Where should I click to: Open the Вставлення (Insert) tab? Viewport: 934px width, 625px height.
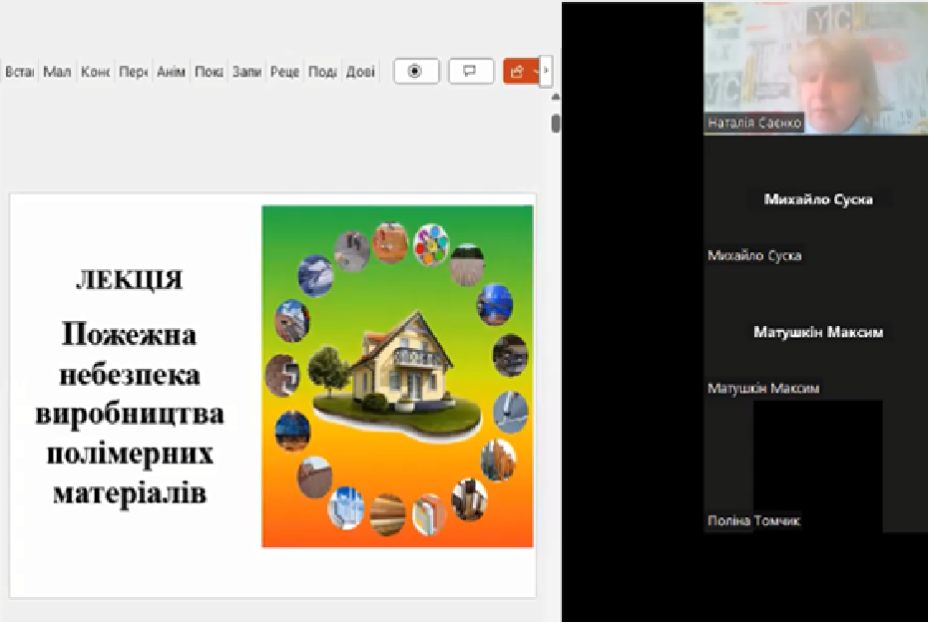pos(20,72)
